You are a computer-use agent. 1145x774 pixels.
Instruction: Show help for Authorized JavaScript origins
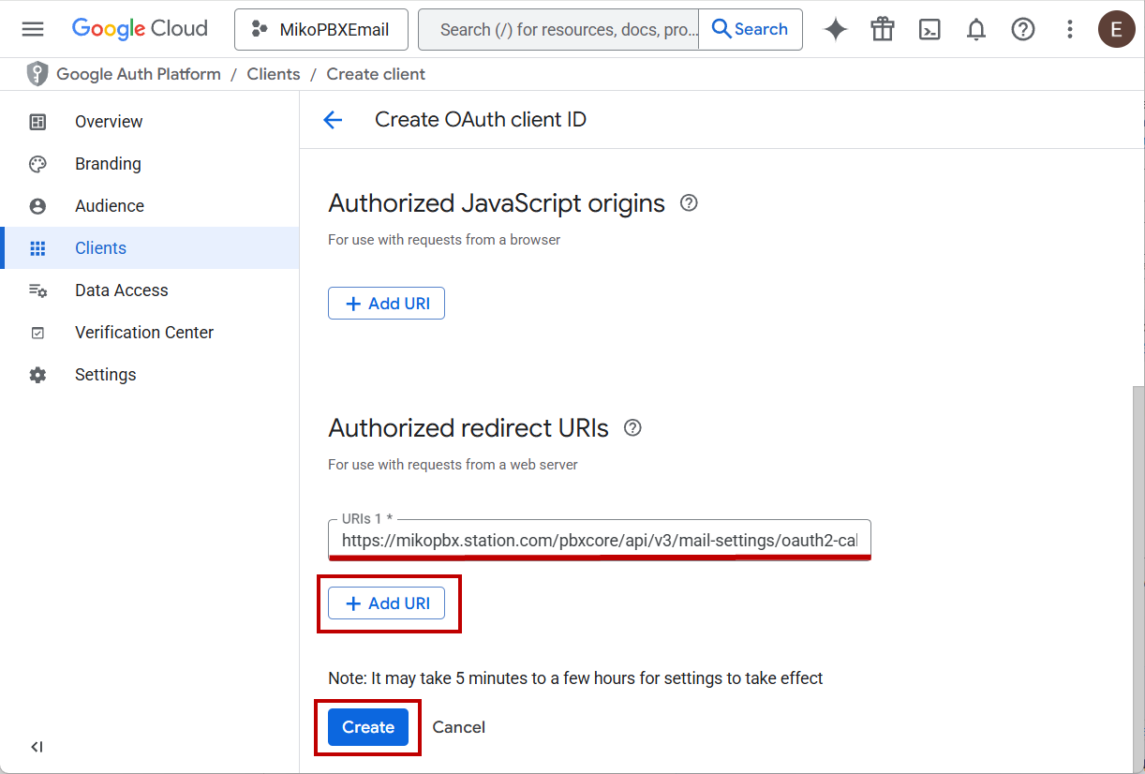point(689,203)
